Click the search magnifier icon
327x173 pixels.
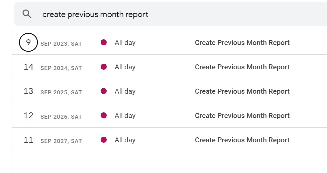[x=27, y=14]
